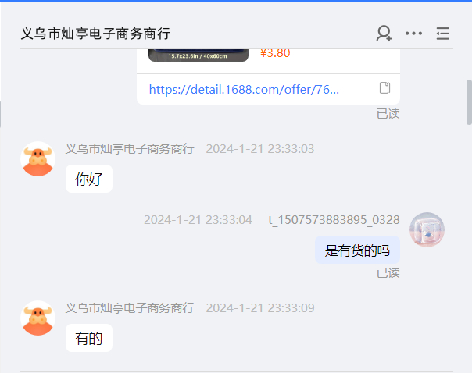The height and width of the screenshot is (373, 472).
Task: Click the ¥3.80 product price
Action: 275,54
